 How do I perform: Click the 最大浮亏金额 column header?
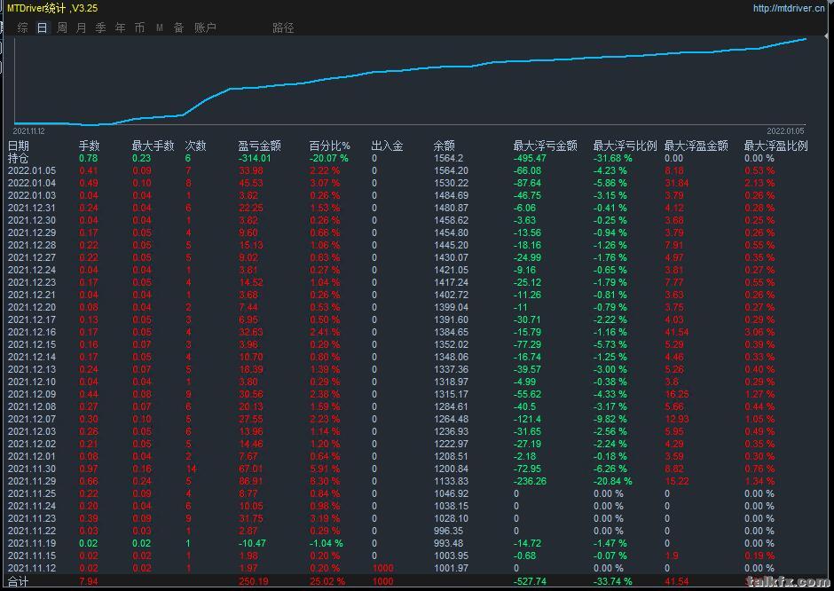tap(545, 146)
